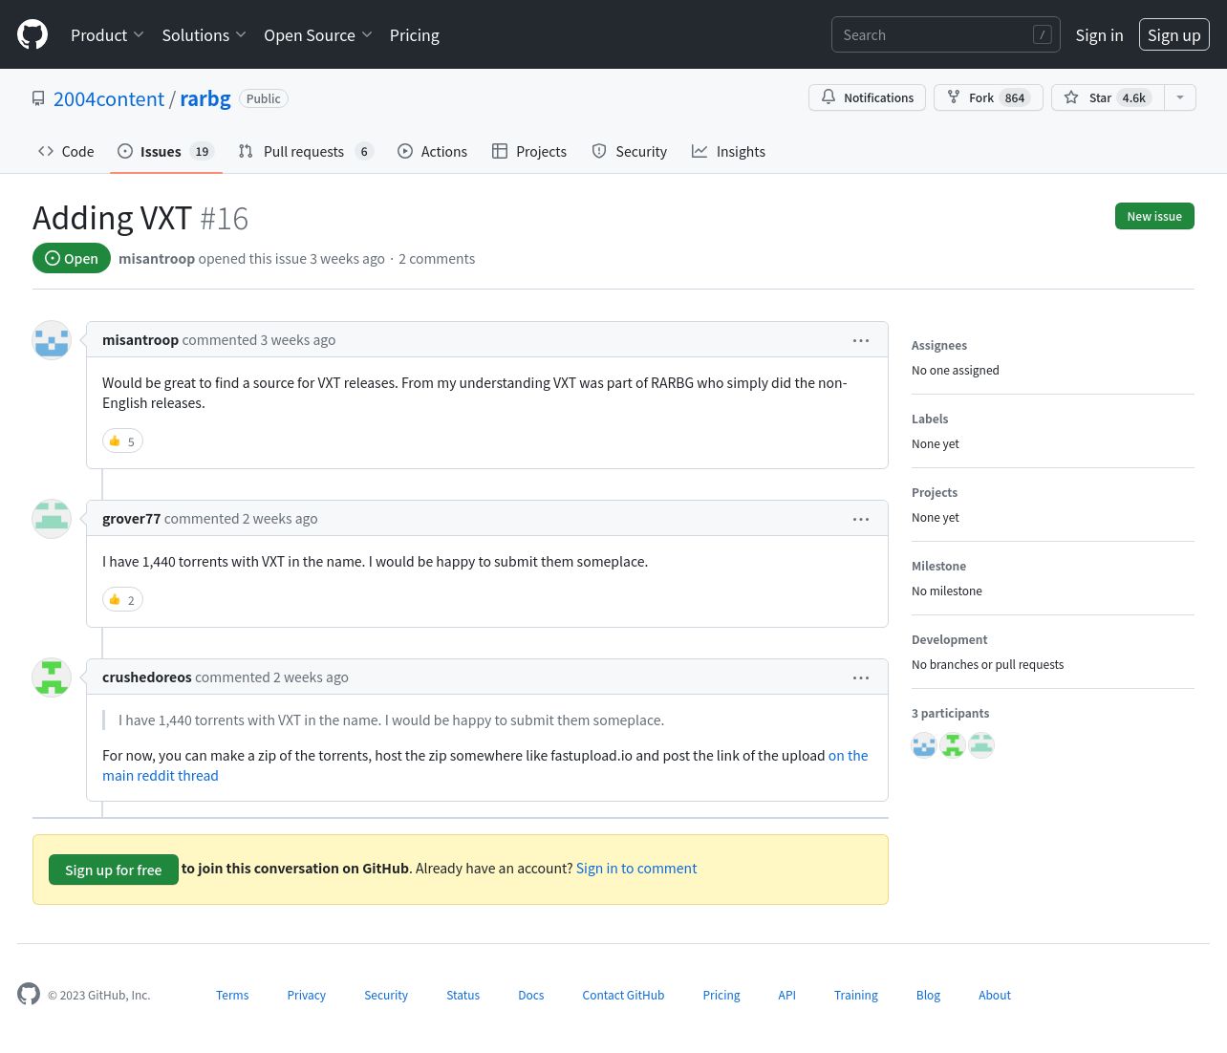1227x1053 pixels.
Task: Open options menu on crushedoreos's comment
Action: (861, 677)
